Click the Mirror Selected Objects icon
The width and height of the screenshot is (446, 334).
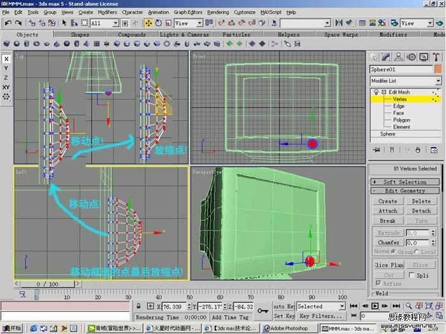(339, 23)
